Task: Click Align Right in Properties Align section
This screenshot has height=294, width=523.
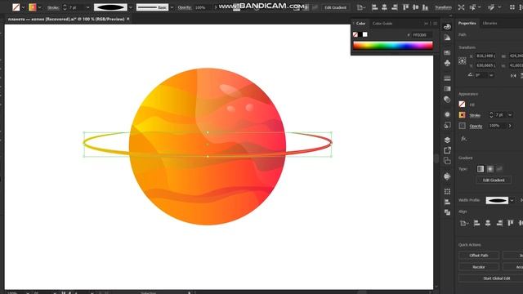Action: click(499, 223)
